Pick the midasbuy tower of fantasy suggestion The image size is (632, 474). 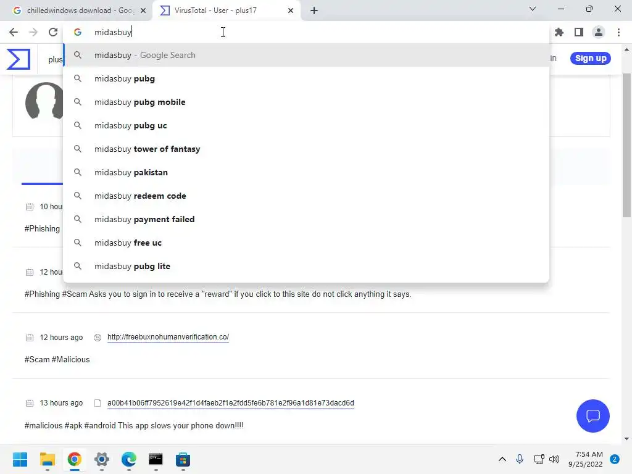coord(306,149)
